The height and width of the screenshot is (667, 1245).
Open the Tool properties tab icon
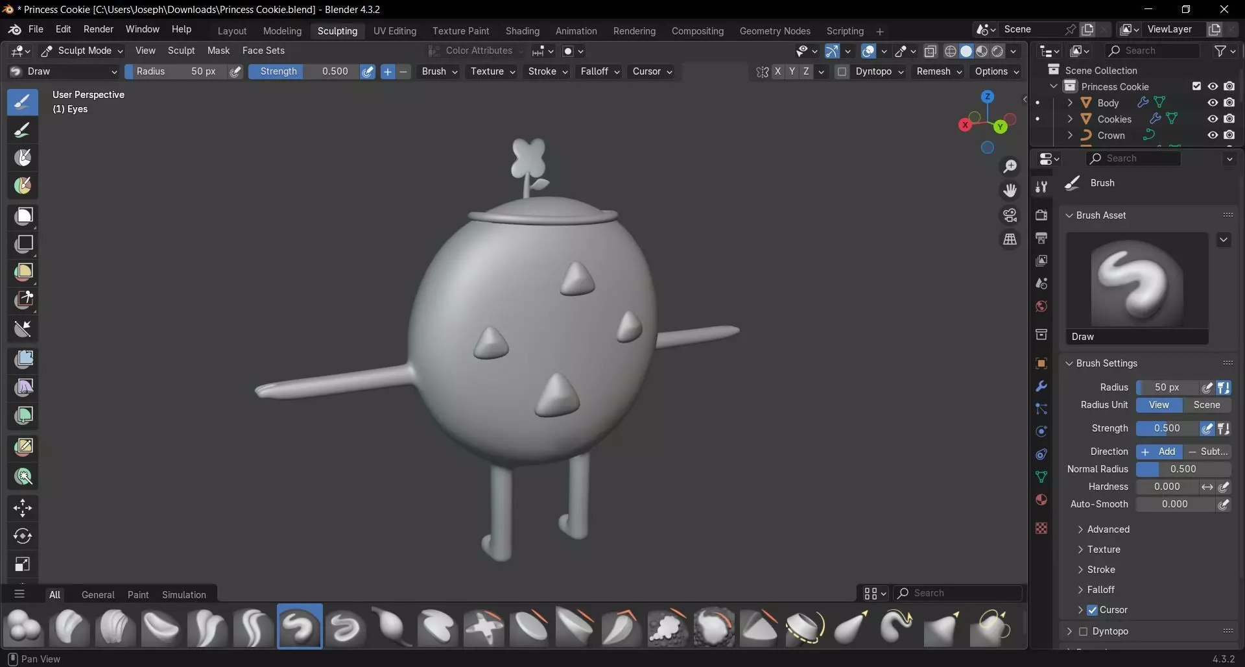coord(1041,187)
